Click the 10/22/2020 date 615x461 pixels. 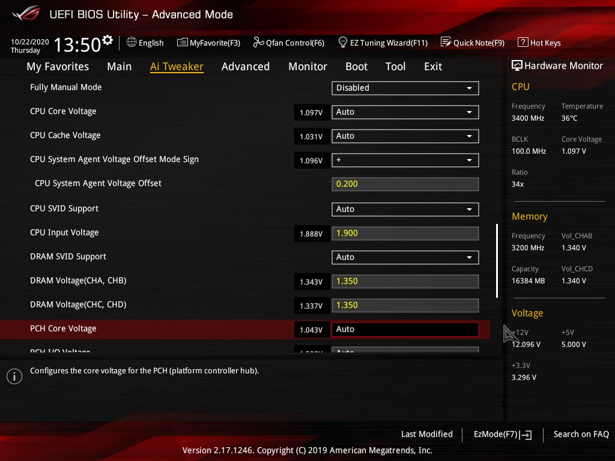point(30,41)
